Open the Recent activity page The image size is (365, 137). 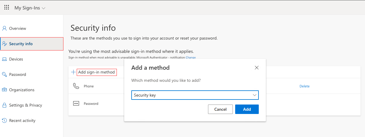click(22, 121)
